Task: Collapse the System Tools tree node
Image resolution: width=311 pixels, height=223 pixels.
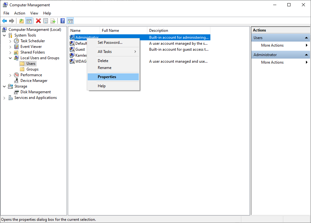Action: tap(4, 36)
